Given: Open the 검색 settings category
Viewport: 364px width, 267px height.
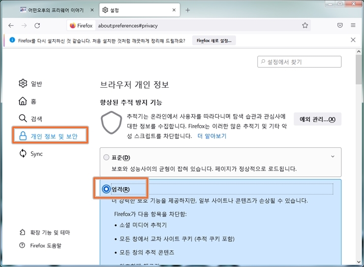Looking at the screenshot, I should click(x=30, y=119).
